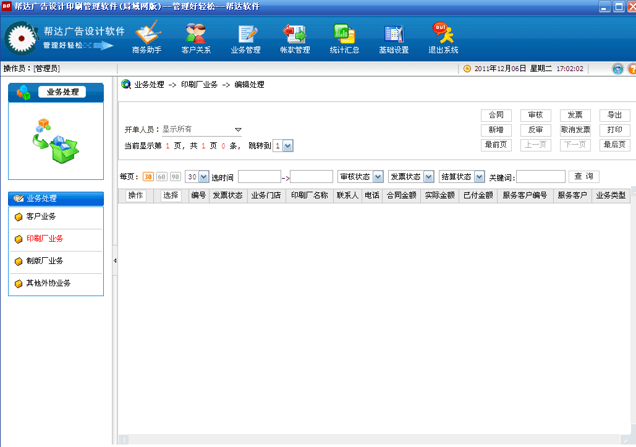
Task: Click the 联系人 column header
Action: click(x=347, y=195)
